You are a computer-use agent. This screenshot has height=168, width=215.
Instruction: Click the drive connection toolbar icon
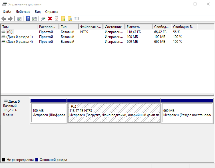pos(43,19)
